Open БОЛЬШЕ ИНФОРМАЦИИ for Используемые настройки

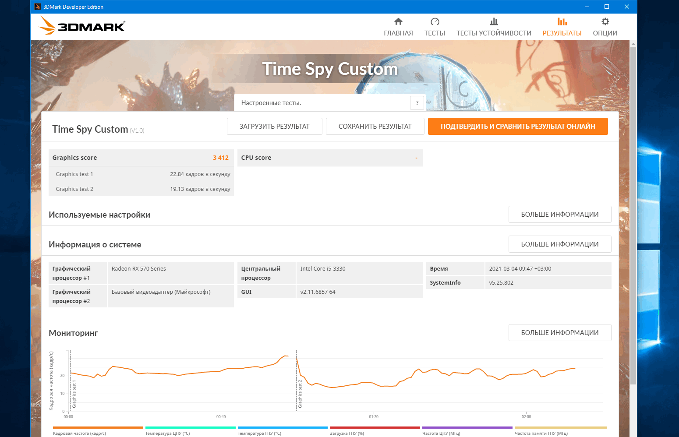560,214
